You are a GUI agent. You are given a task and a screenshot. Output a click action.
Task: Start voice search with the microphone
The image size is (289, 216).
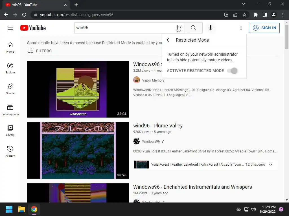click(210, 28)
